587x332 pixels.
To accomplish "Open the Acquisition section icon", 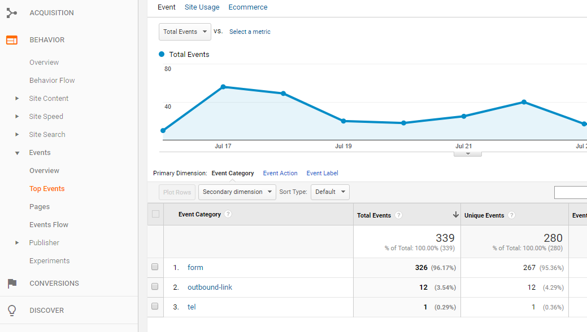I will point(12,13).
